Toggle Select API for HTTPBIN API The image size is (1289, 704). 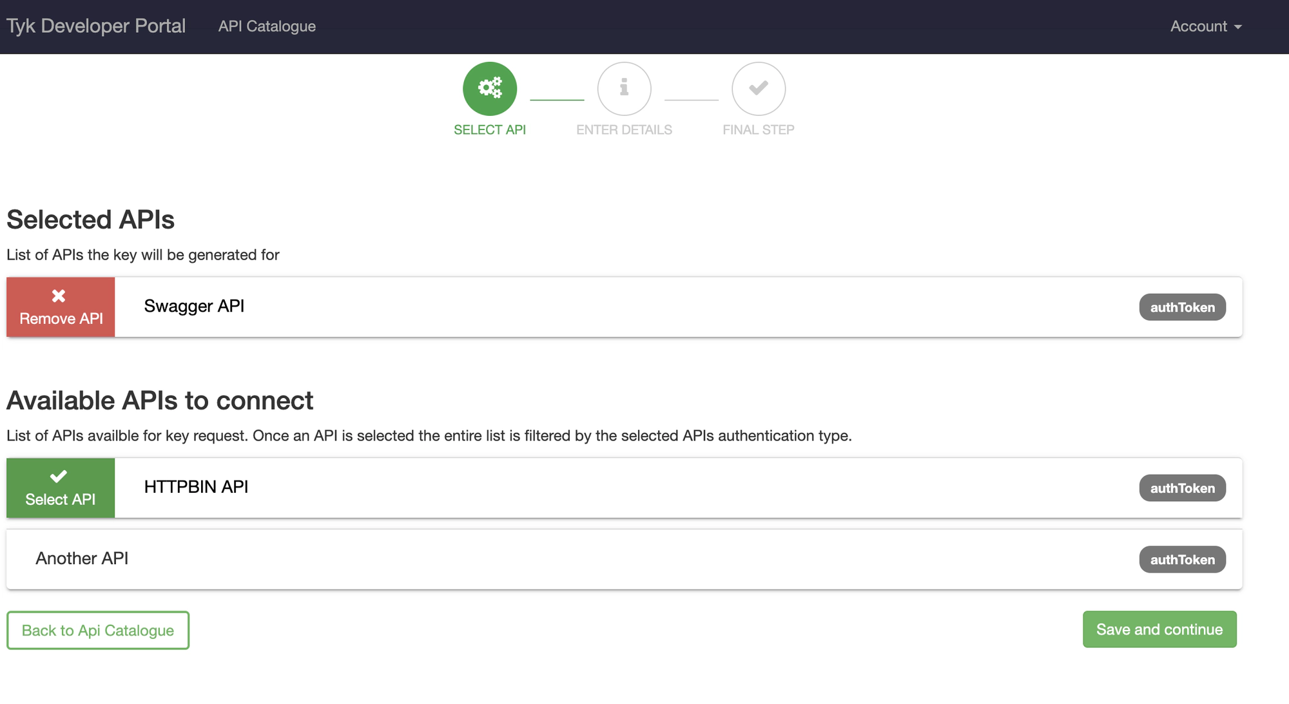point(61,487)
